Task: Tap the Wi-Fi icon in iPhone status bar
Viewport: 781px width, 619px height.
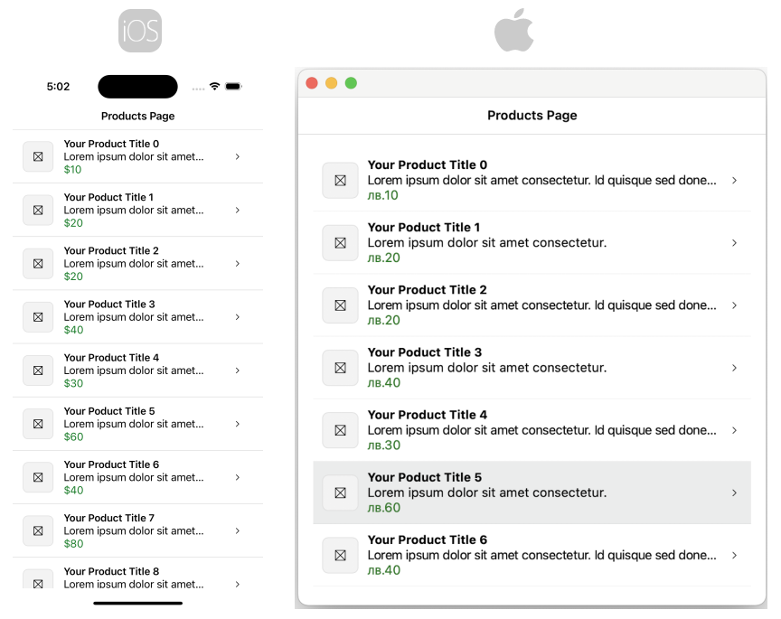Action: click(x=214, y=87)
